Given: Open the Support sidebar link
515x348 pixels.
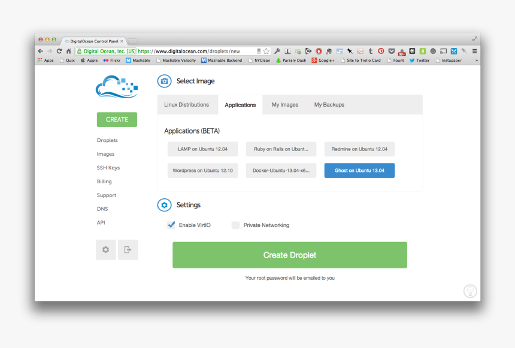Looking at the screenshot, I should point(107,195).
